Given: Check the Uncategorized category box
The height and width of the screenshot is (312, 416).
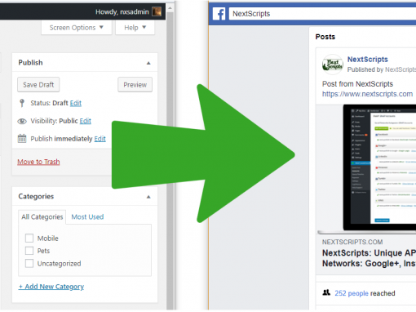Looking at the screenshot, I should tap(29, 263).
